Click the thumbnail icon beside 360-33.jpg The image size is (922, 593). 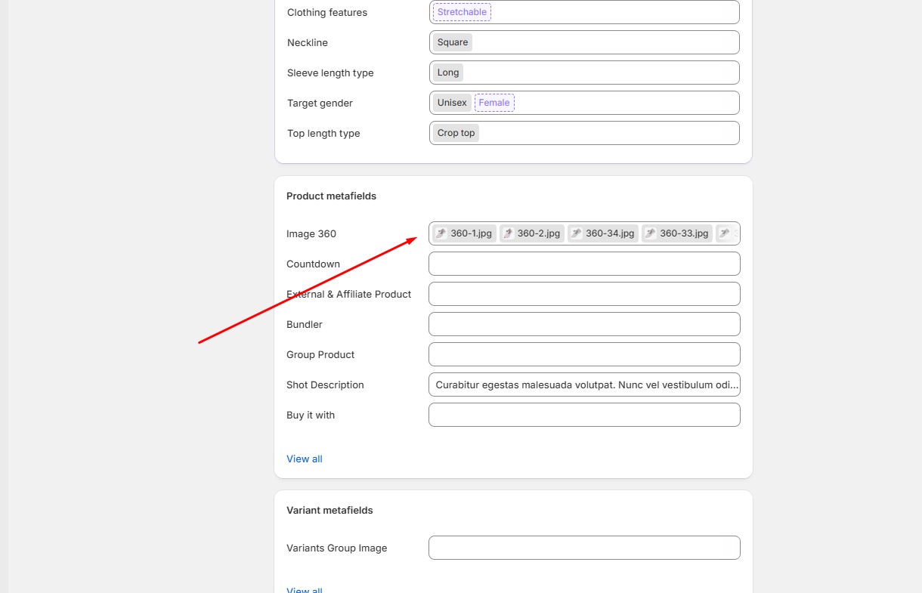pos(650,233)
